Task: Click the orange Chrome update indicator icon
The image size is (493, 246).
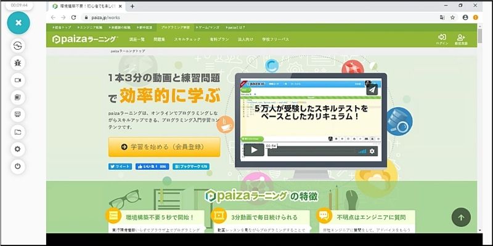Action: (x=475, y=18)
